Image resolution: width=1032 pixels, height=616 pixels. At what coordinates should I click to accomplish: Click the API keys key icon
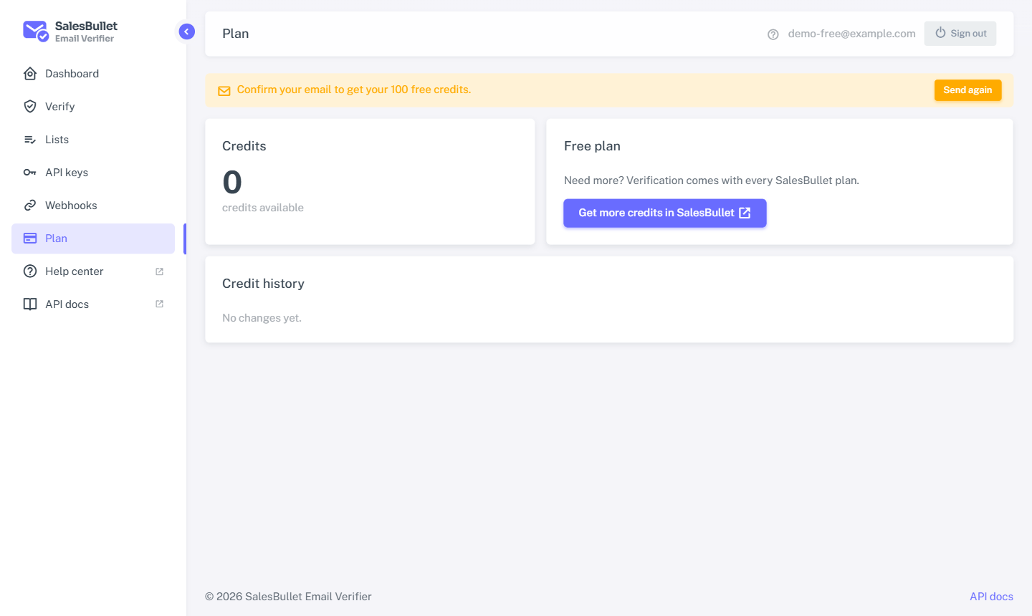30,173
